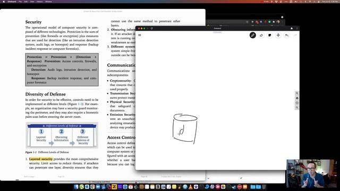Click the gray Protection formula box
Screen dimensions: 340x191
[62, 70]
